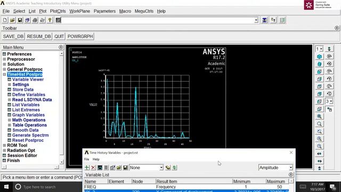
Task: Open the WorkPlane menu
Action: pyautogui.click(x=79, y=11)
